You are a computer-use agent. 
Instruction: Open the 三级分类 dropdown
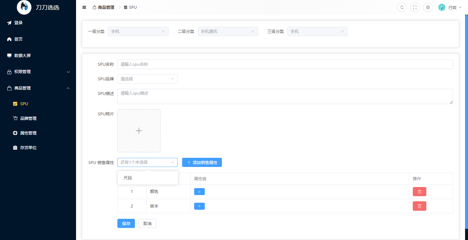click(x=317, y=31)
